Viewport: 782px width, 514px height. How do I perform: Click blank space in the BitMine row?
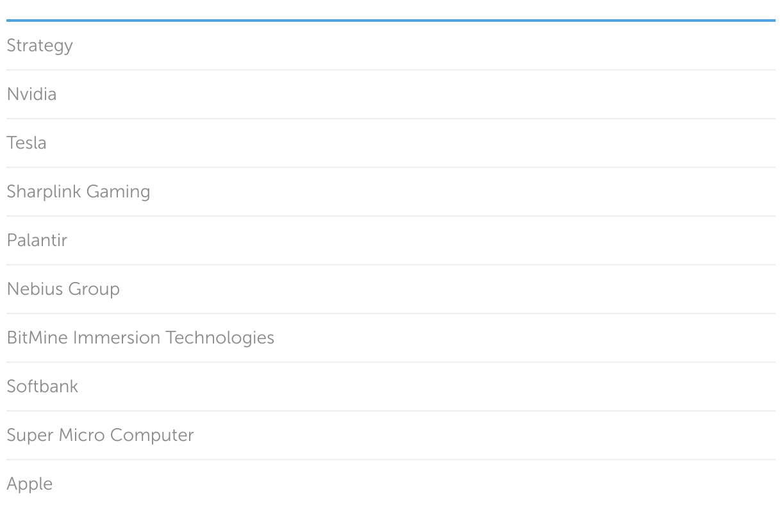pos(513,338)
